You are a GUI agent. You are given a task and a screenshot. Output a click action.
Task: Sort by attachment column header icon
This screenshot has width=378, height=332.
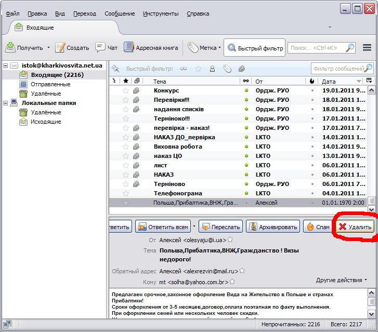click(137, 81)
